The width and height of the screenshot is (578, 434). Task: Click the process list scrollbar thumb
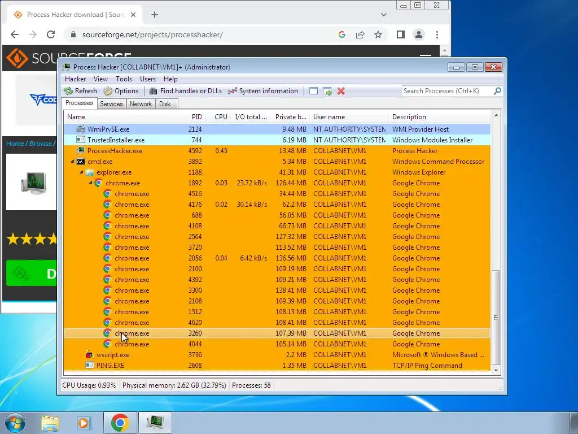tap(496, 318)
